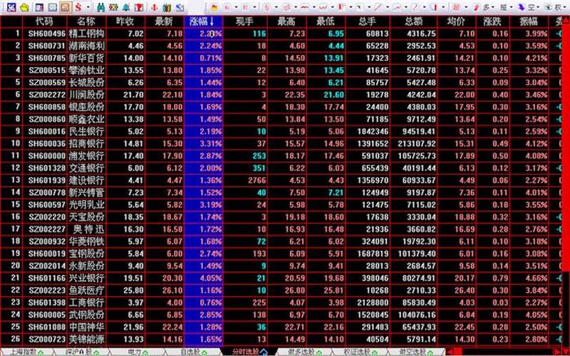Click the red S toolbar icon
This screenshot has width=570, height=356.
(x=78, y=7)
